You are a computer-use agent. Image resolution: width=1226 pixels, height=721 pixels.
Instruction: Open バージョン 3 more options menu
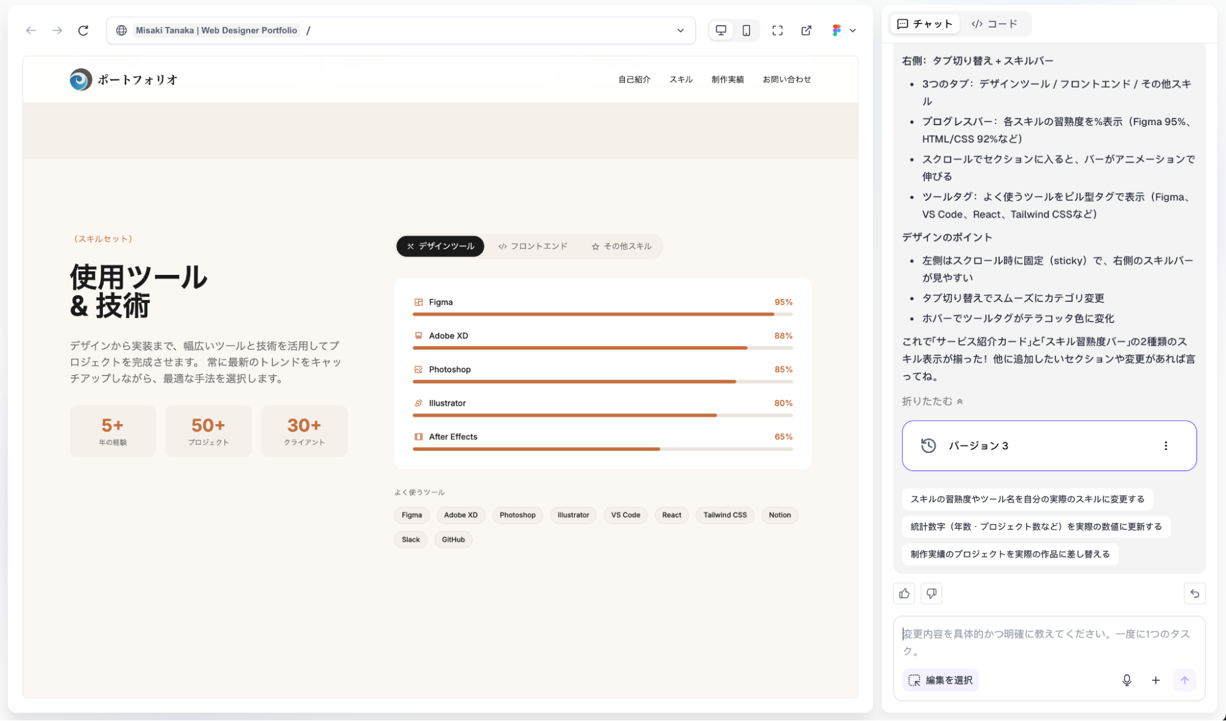coord(1166,445)
